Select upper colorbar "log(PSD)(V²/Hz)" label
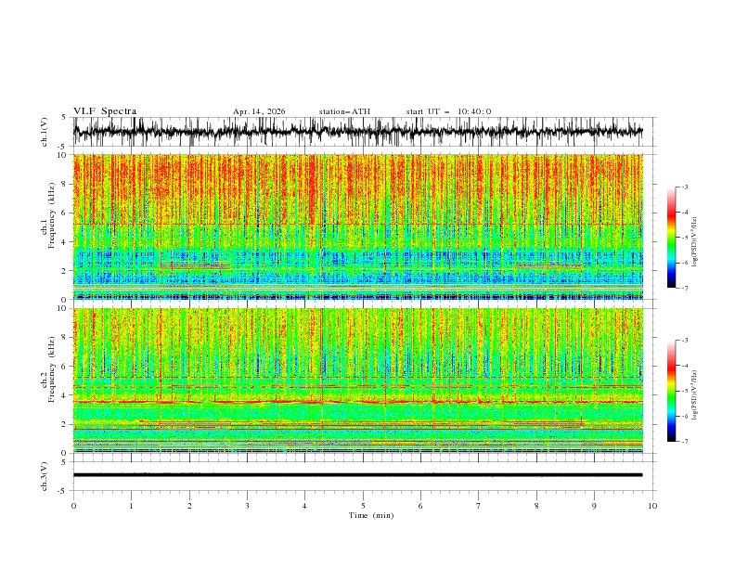Screen dimensions: 735x568 click(x=695, y=242)
